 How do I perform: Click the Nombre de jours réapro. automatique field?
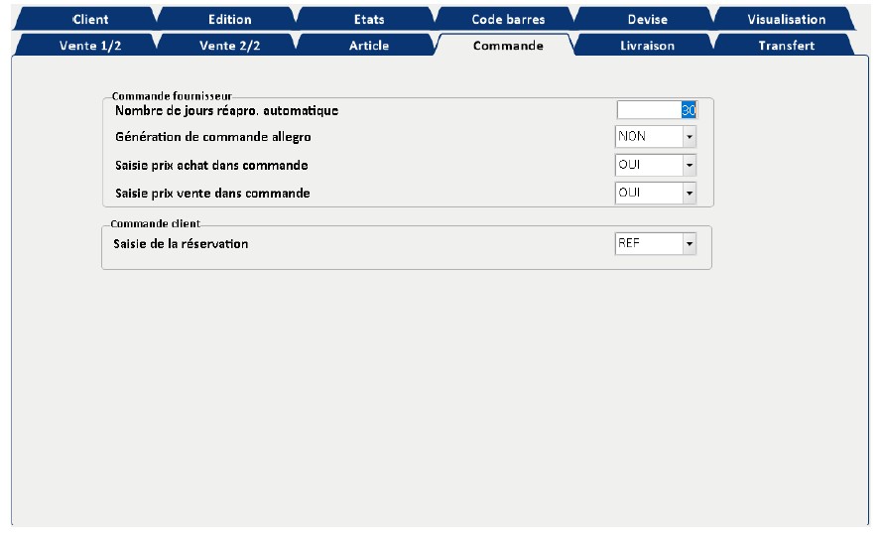tap(656, 111)
